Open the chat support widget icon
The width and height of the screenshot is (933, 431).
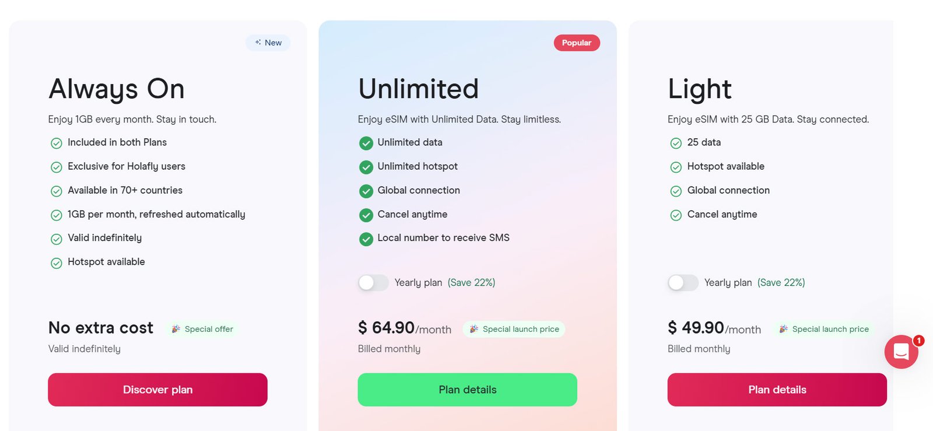point(901,351)
